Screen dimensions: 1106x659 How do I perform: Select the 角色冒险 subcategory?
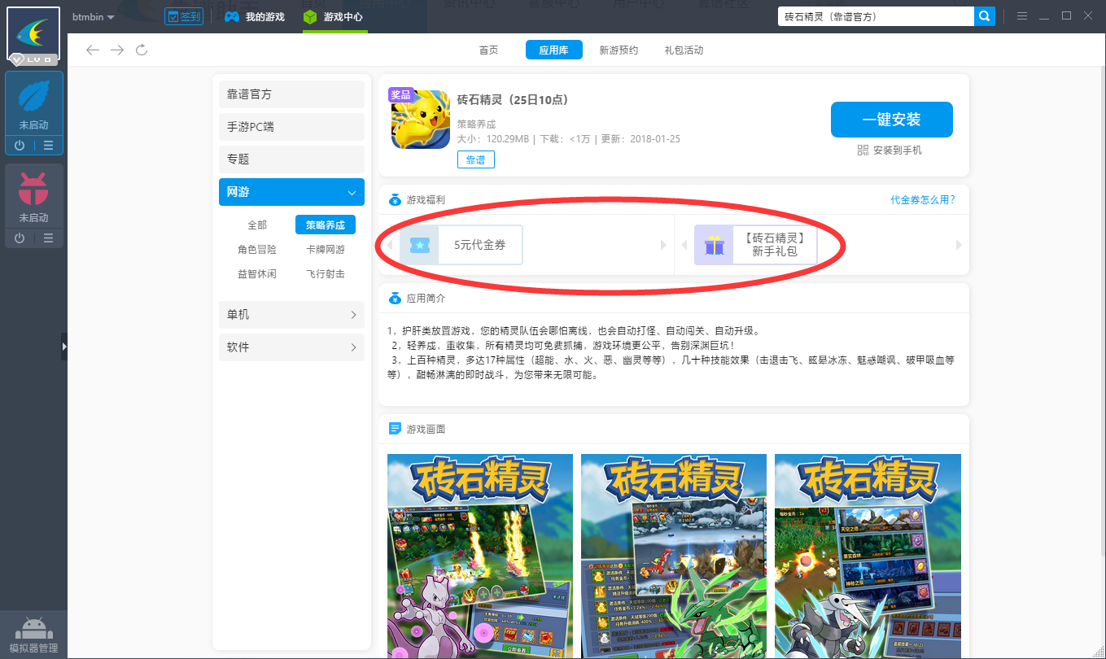[257, 250]
